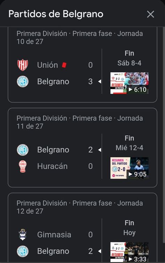Select the Gimnasia team name
The image size is (165, 263).
tap(54, 234)
